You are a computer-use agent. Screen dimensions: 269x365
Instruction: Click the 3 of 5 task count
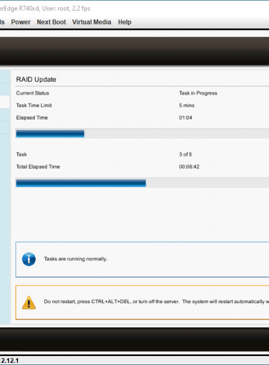point(185,154)
